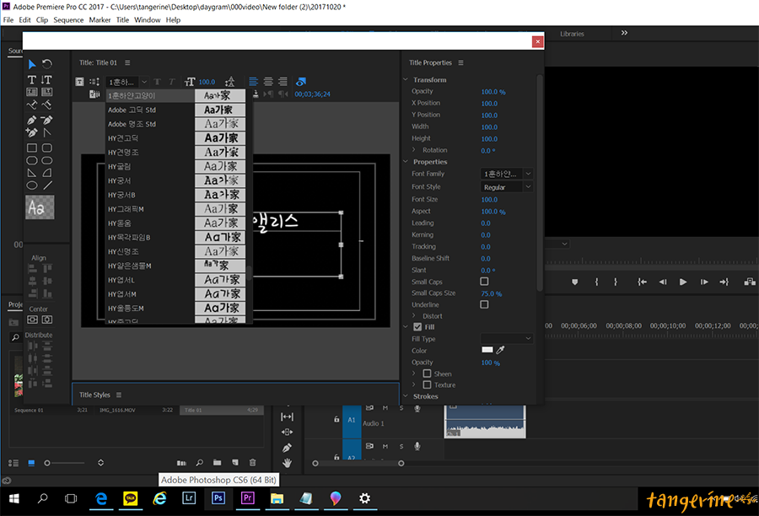Enable the Texture checkbox

coord(427,384)
